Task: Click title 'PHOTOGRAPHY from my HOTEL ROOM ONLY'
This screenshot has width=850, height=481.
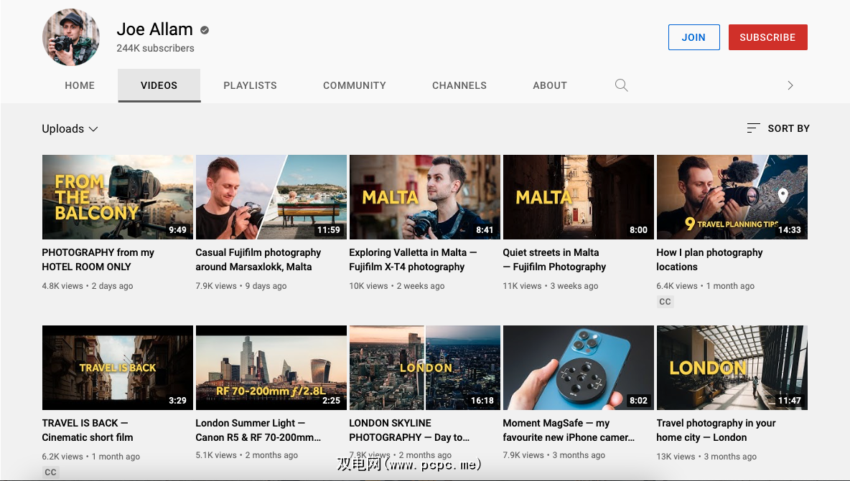Action: [98, 259]
